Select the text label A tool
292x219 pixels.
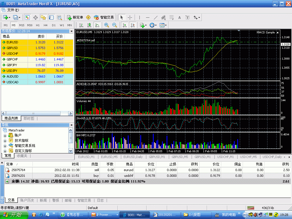179,17
